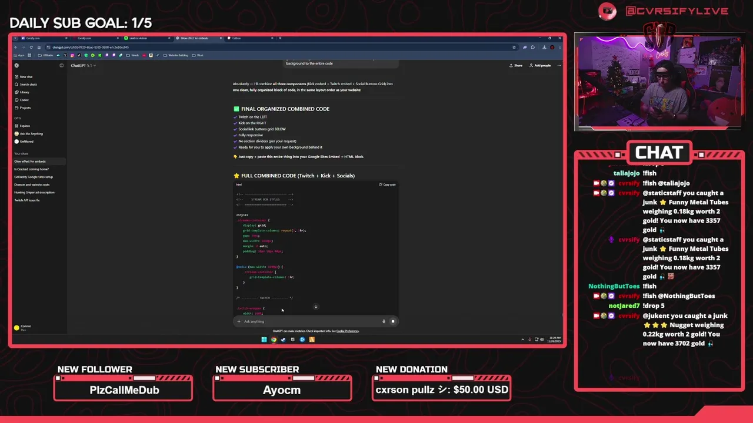Open the browser extensions puzzle icon
This screenshot has width=753, height=423.
point(533,47)
